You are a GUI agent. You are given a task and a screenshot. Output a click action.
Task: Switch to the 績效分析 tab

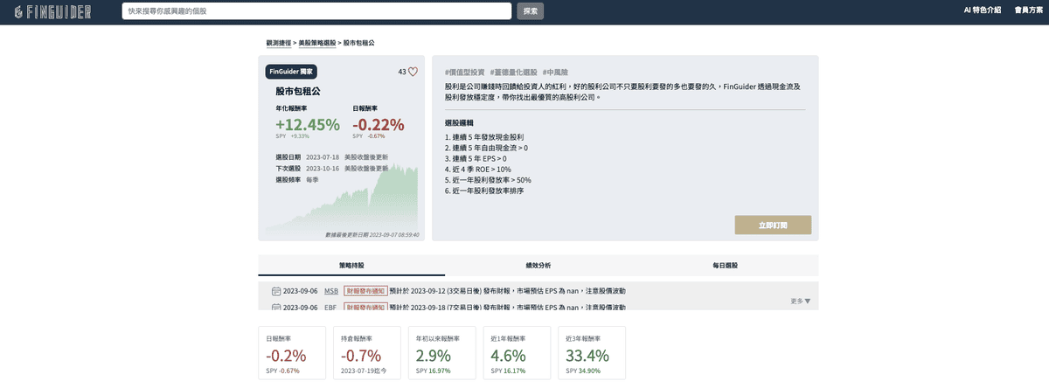coord(538,265)
